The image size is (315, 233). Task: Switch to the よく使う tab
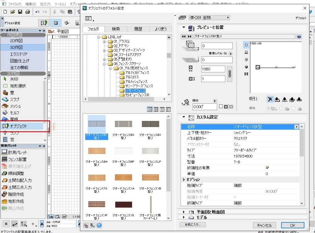161,29
